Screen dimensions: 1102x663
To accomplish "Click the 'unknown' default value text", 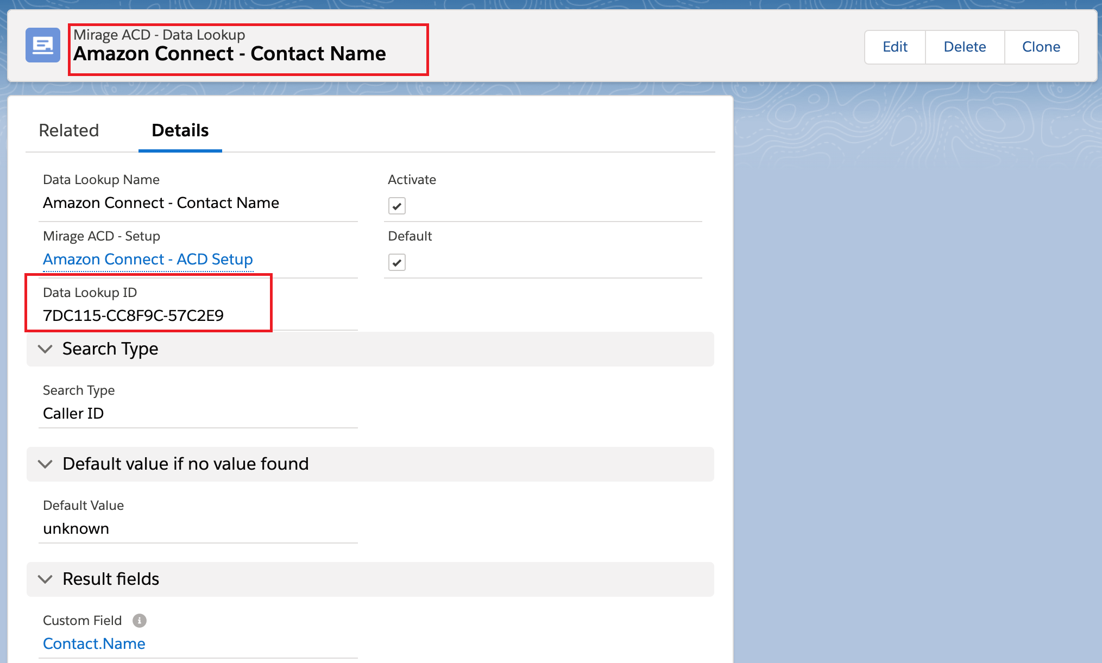I will [76, 528].
